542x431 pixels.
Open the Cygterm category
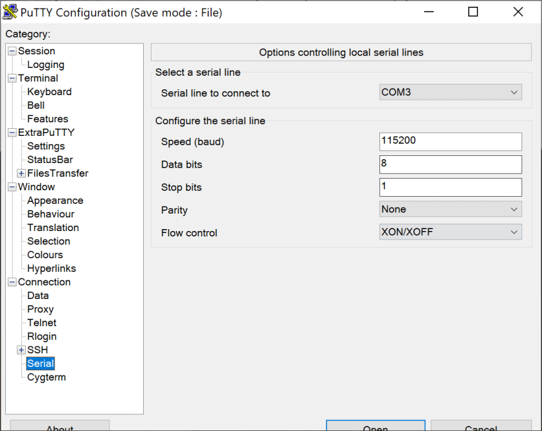pos(46,377)
